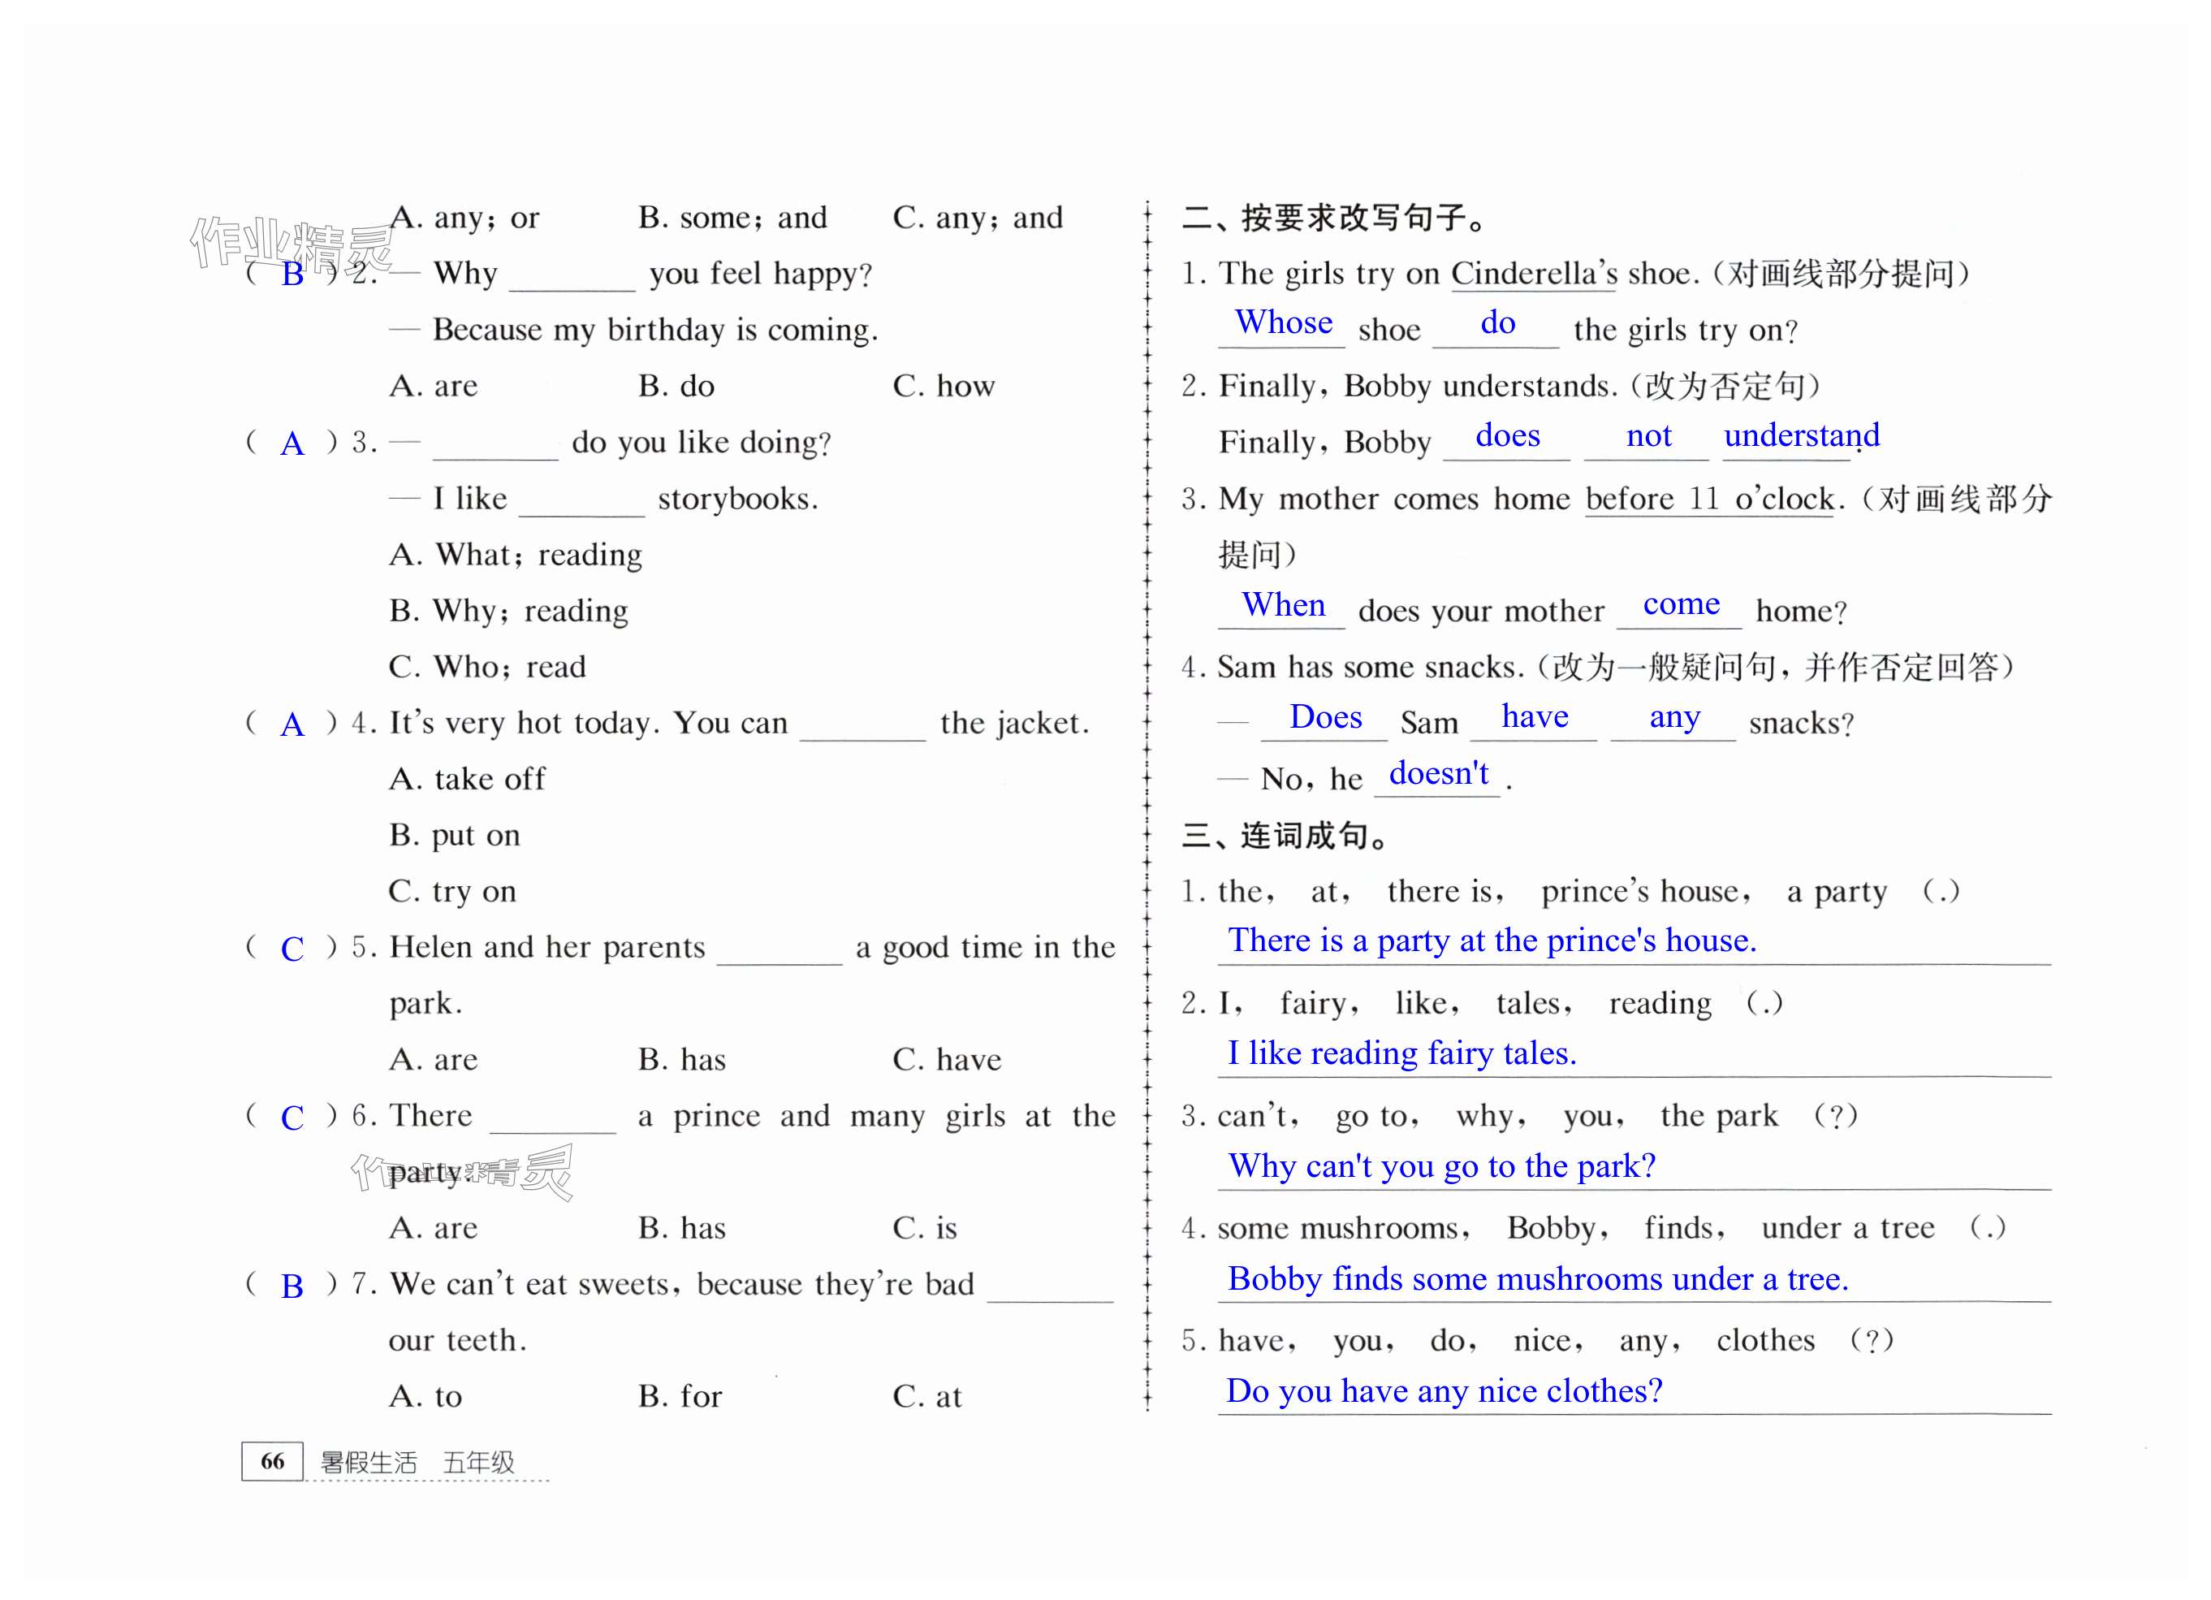Click option 'B. for' in question 7
The width and height of the screenshot is (2211, 1600).
click(680, 1396)
